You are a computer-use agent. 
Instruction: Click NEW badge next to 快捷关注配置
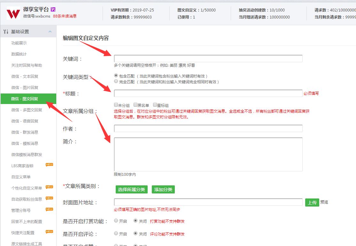(49, 232)
